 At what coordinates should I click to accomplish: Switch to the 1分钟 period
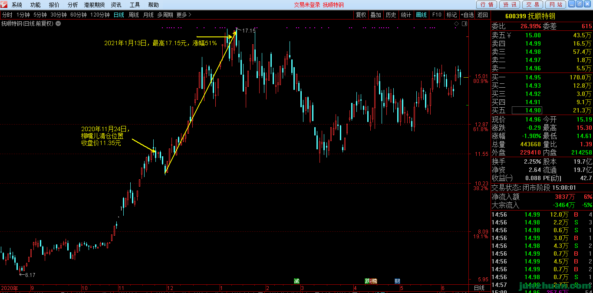point(23,15)
